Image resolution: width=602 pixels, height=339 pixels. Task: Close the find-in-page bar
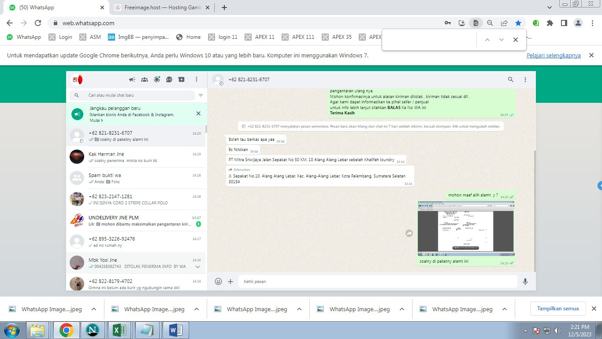point(516,40)
